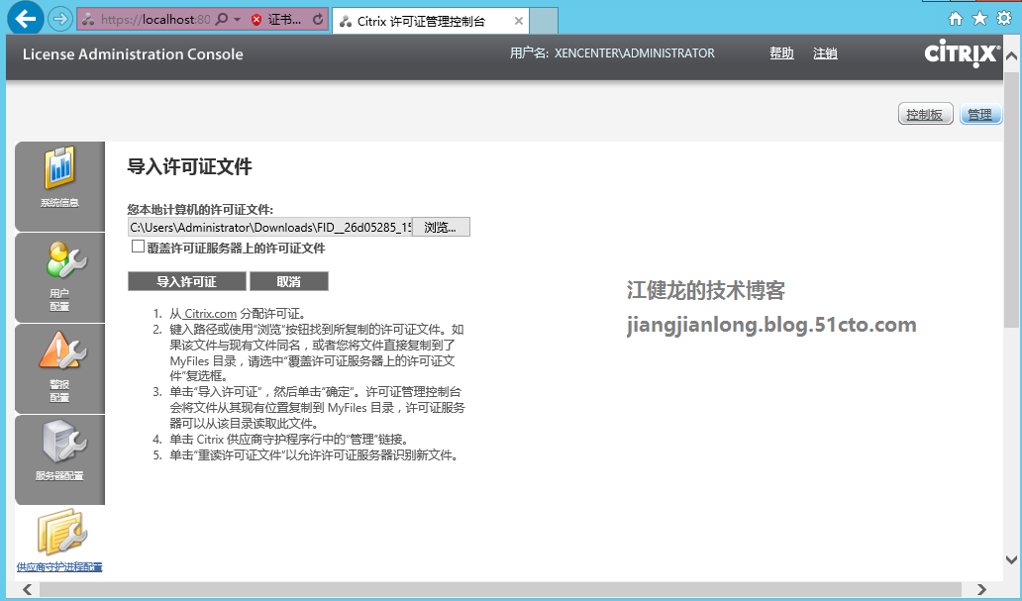Image resolution: width=1022 pixels, height=601 pixels.
Task: Click the 注销 logout link
Action: [825, 53]
